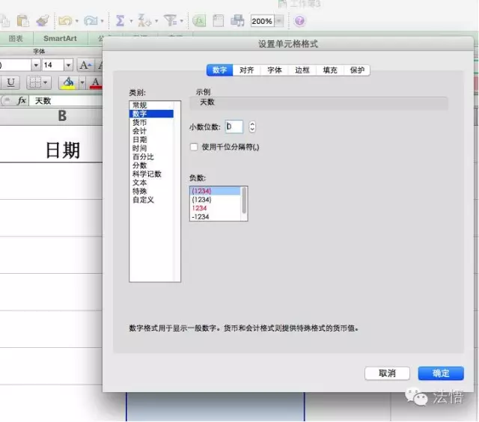Click the decimal places stepper arrows
The image size is (479, 422).
pyautogui.click(x=252, y=126)
